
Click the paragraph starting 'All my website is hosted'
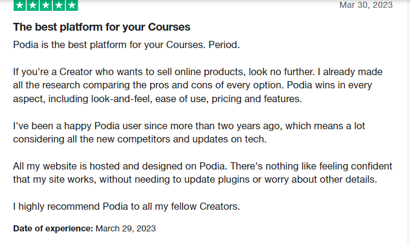(x=203, y=173)
